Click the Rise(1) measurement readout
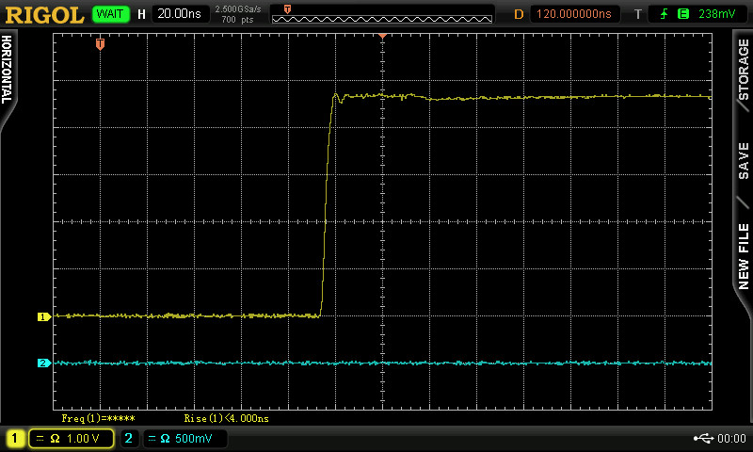Image resolution: width=753 pixels, height=452 pixels. pos(226,417)
